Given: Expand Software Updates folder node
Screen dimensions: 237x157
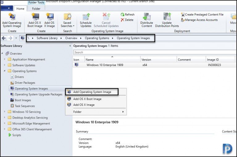Looking at the screenshot, I should click(x=5, y=65).
